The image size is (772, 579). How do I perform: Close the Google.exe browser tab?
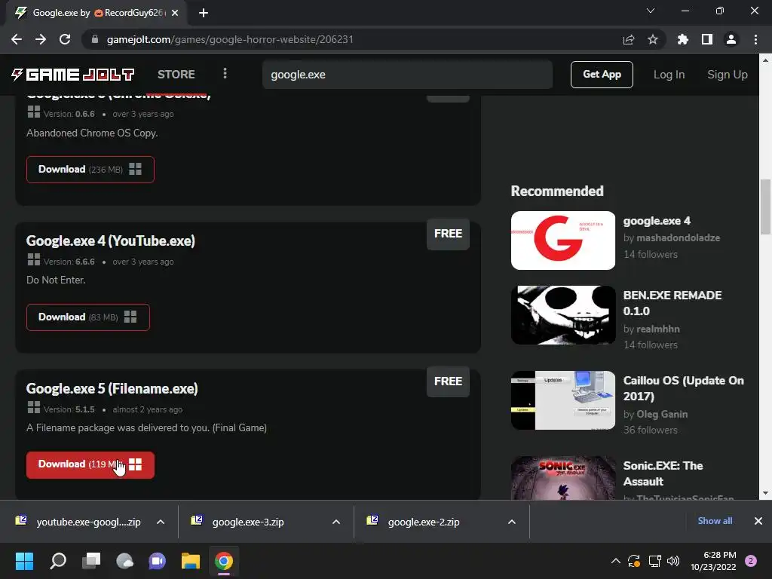[175, 13]
